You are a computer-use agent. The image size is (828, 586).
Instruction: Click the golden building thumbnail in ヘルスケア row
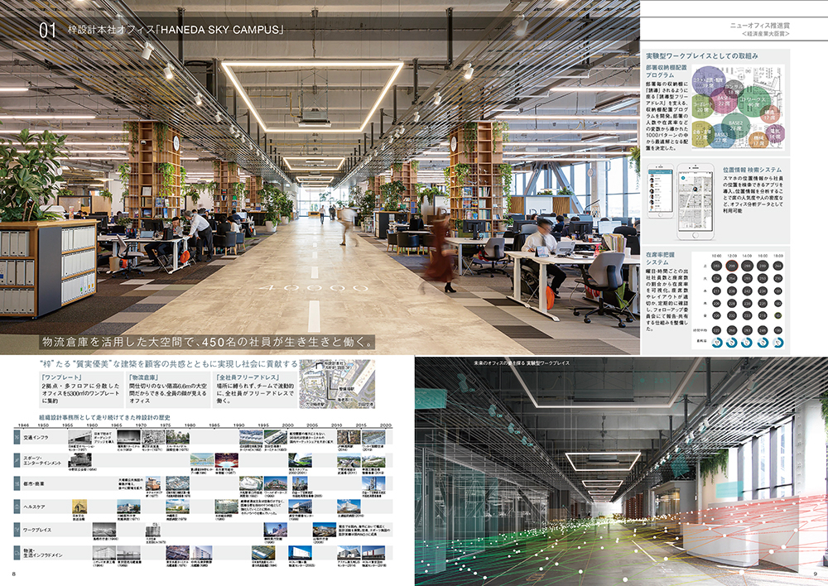(x=79, y=507)
